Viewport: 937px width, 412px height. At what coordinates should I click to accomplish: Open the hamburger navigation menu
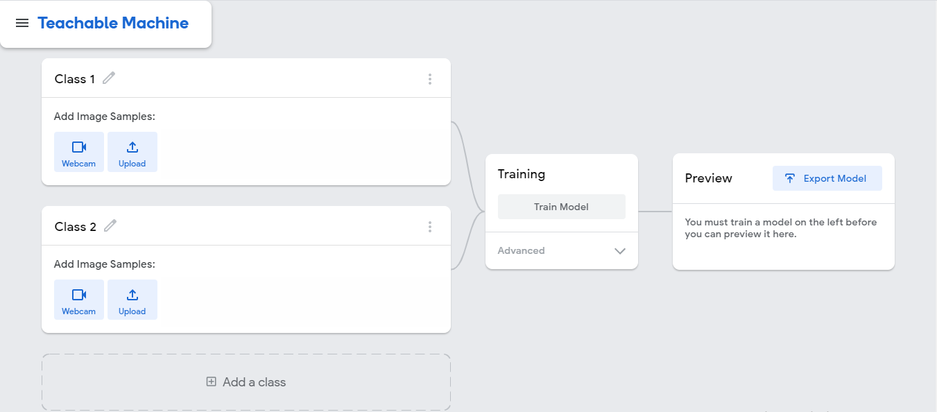click(22, 23)
